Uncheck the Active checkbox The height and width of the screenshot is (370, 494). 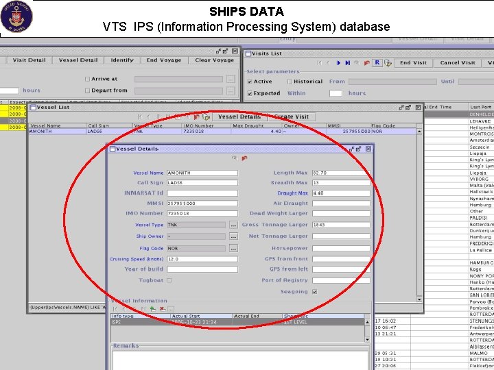click(250, 82)
